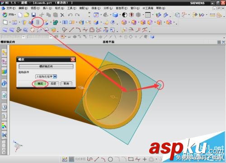Select the Arc curve tool icon

tap(78, 30)
